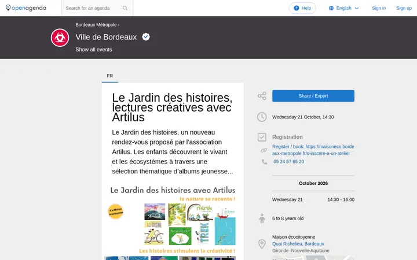The image size is (417, 260).
Task: Click the October 2026 heading
Action: tap(313, 183)
